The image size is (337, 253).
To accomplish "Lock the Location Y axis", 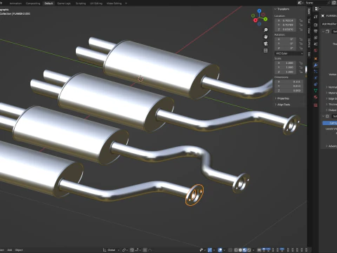I will pyautogui.click(x=300, y=25).
